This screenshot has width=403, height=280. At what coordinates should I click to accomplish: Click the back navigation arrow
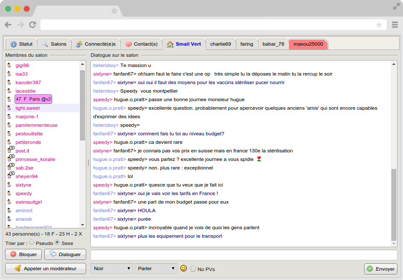8,24
